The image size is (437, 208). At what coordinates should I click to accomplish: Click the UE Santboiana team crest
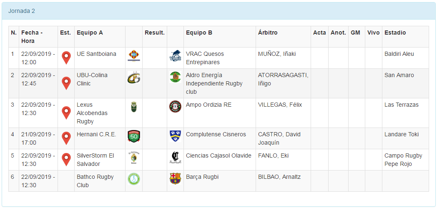pyautogui.click(x=133, y=56)
